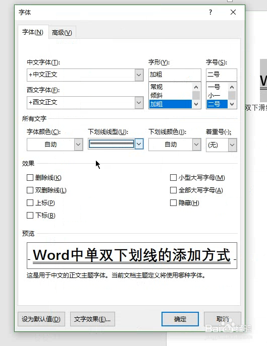Enable the 全部大写字母(A) checkbox

pos(173,190)
